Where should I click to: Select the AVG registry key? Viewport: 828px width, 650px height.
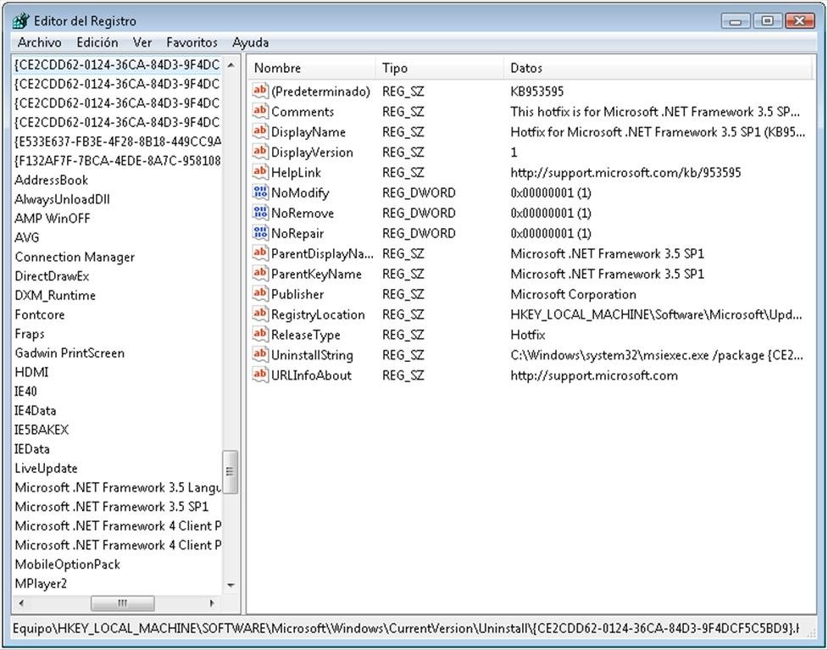pyautogui.click(x=27, y=237)
